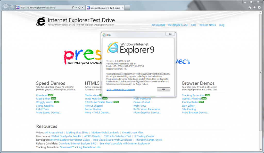Screen dimensions: 264x153
Task: Click the refresh icon in address bar
Action: tap(79, 7)
